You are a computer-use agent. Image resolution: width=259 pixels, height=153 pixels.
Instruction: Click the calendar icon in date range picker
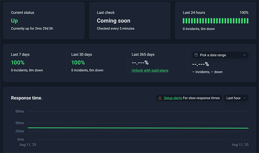(196, 55)
